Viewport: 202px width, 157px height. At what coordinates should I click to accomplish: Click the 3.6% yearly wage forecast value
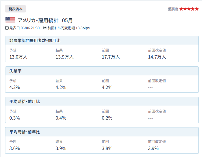pyautogui.click(x=15, y=148)
